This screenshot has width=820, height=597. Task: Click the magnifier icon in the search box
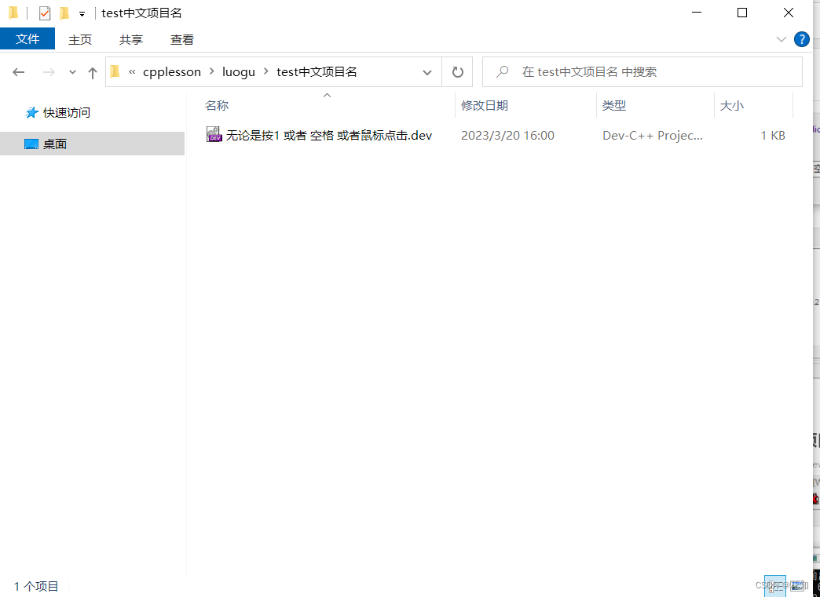503,71
